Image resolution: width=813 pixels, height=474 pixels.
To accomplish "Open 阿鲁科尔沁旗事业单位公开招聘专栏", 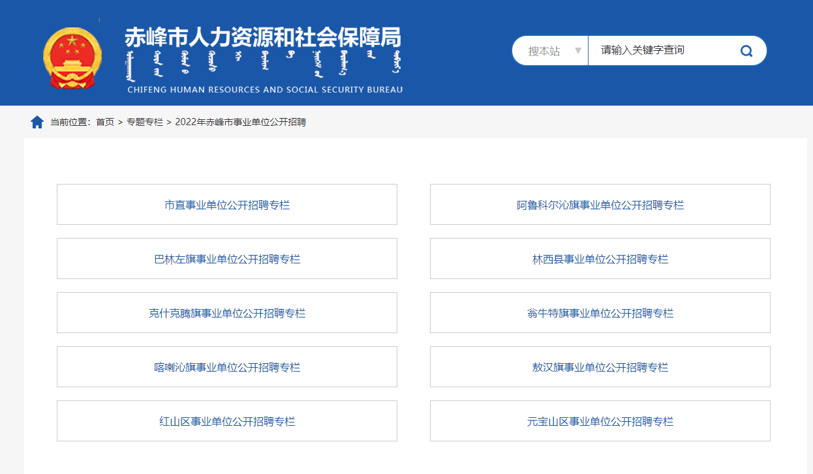I will [600, 205].
